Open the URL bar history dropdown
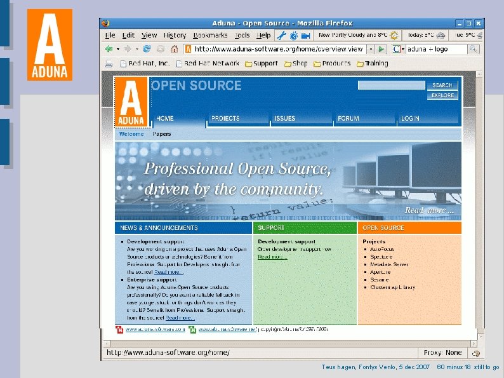Image resolution: width=504 pixels, height=378 pixels. click(371, 49)
